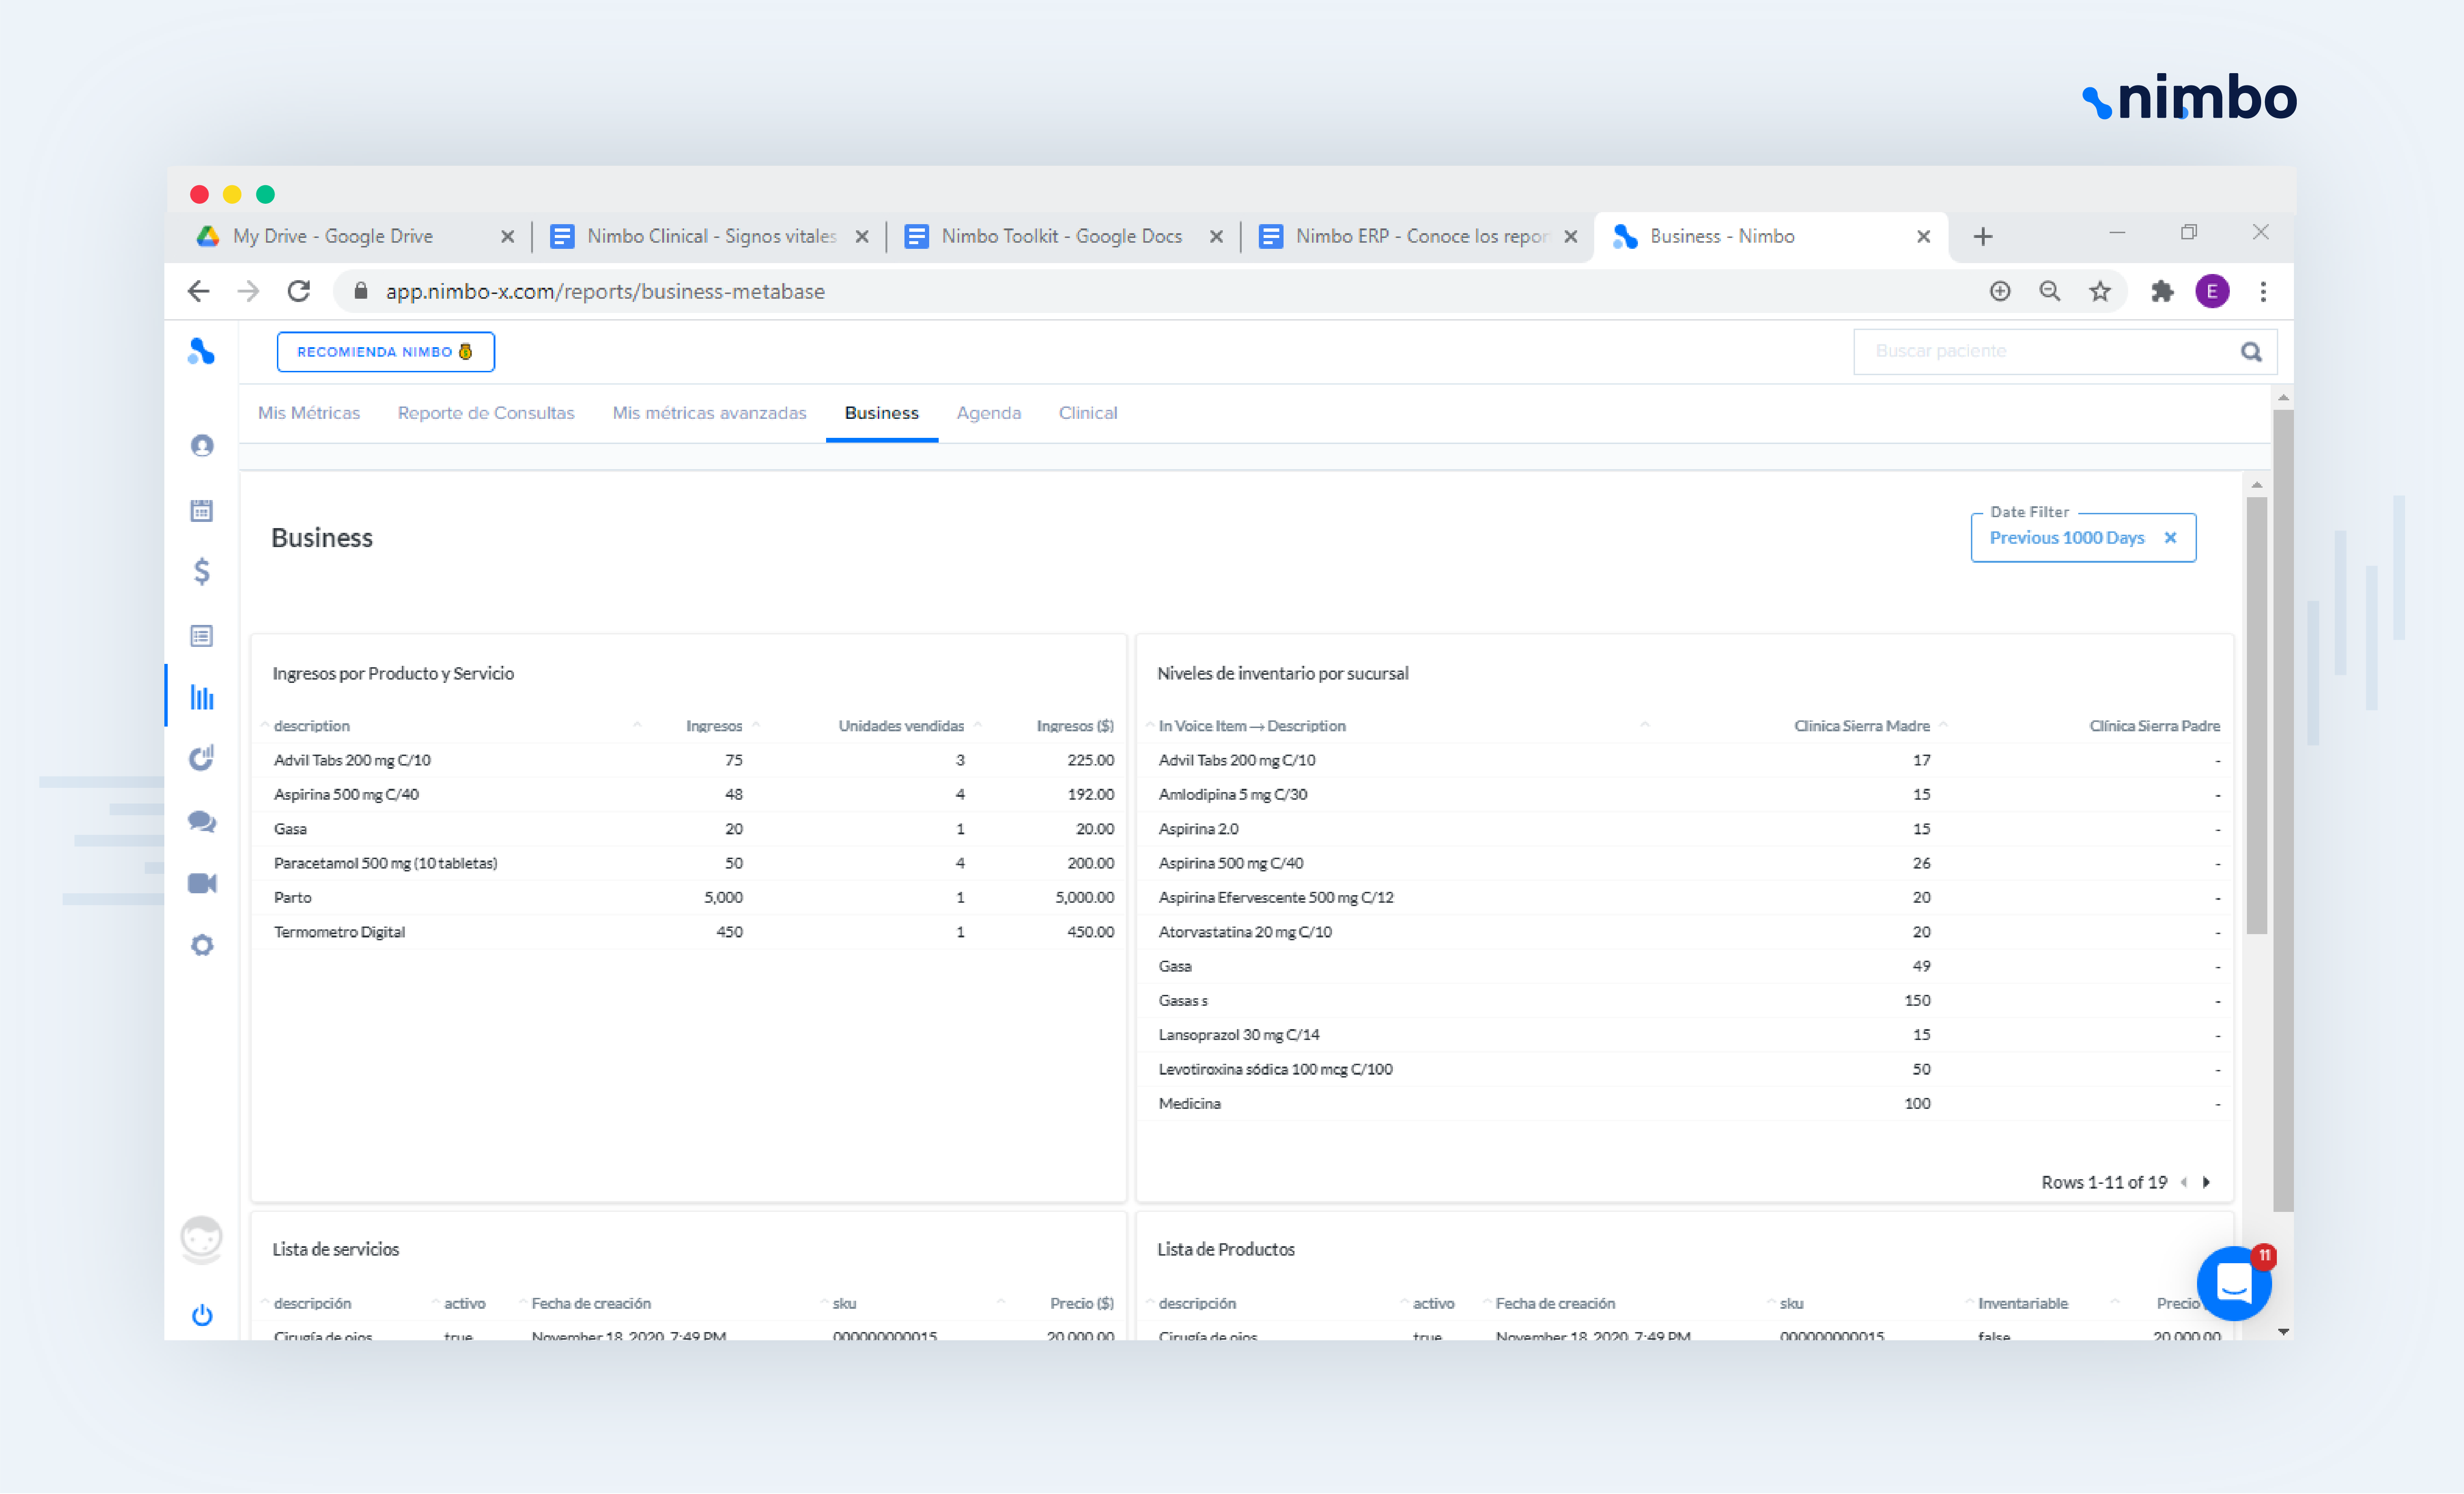Sort by the Clínica Sierra Madre column
The height and width of the screenshot is (1494, 2464).
tap(1861, 726)
